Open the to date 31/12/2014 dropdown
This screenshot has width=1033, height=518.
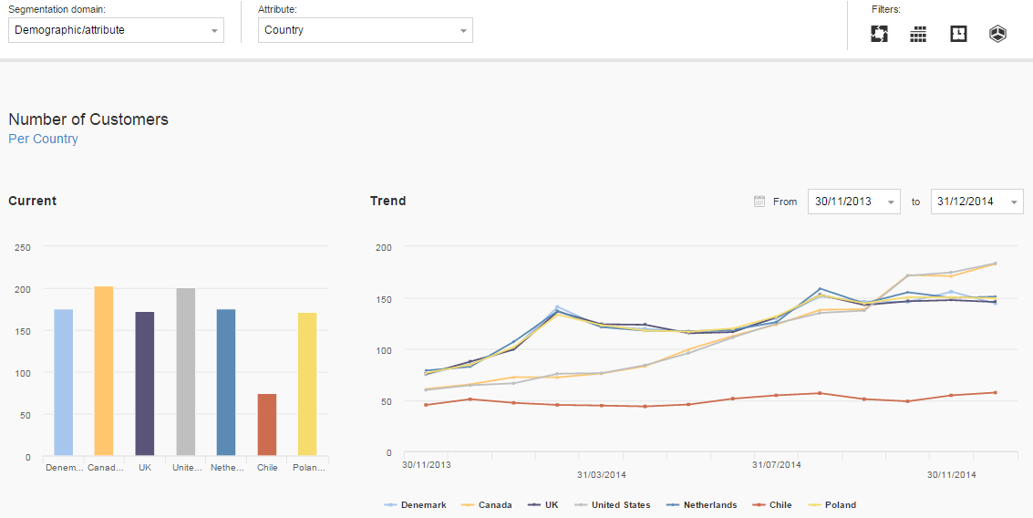pos(976,202)
